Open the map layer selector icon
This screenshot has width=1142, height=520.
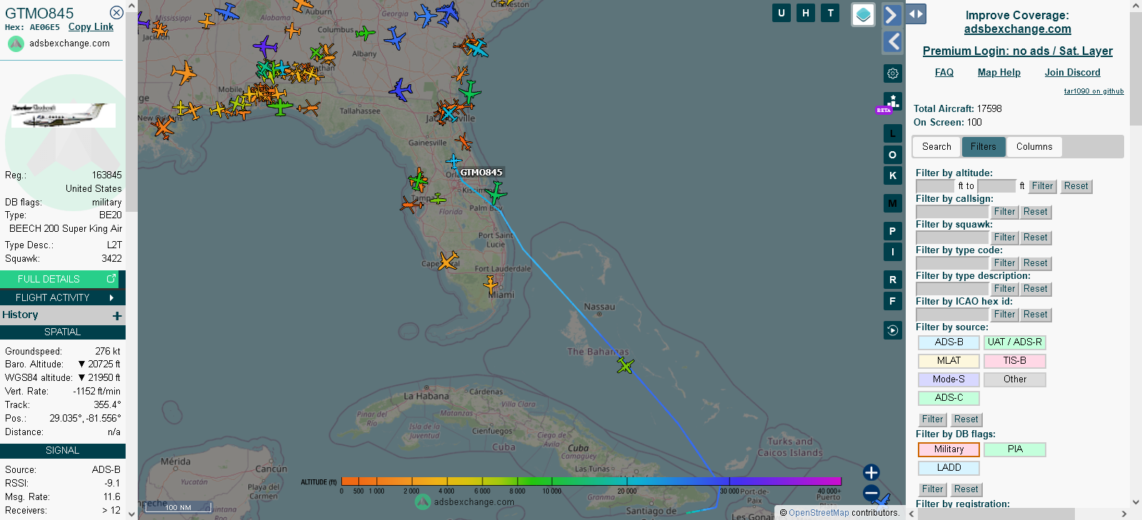coord(864,14)
